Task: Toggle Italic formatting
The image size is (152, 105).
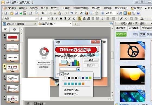Action: pos(57,18)
